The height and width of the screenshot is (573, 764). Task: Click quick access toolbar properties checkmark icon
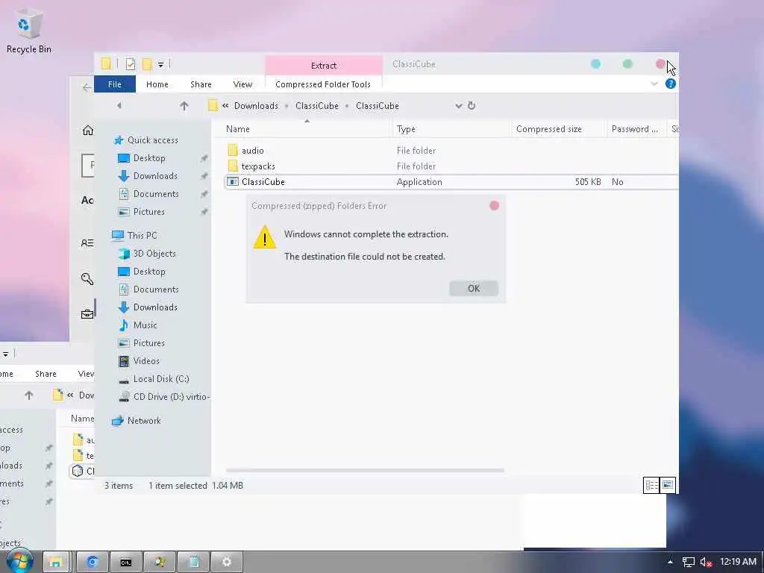click(x=130, y=64)
